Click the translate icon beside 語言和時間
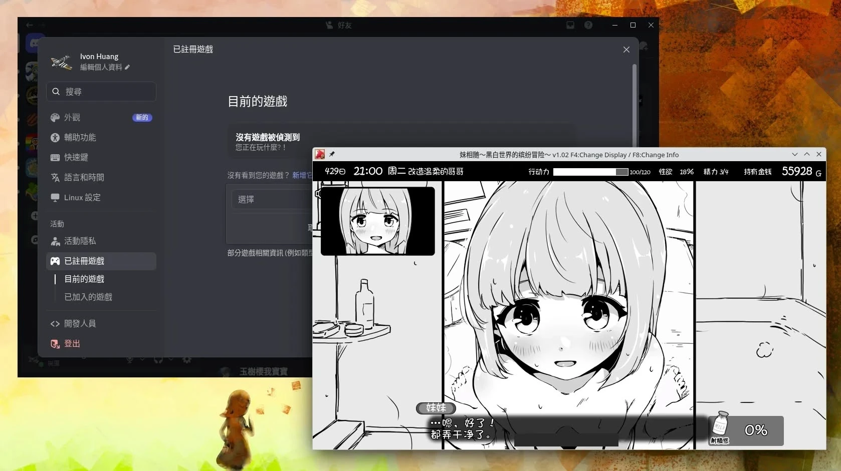The image size is (841, 471). [55, 177]
